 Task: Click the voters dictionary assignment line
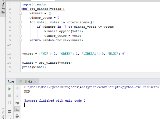click(x=74, y=54)
